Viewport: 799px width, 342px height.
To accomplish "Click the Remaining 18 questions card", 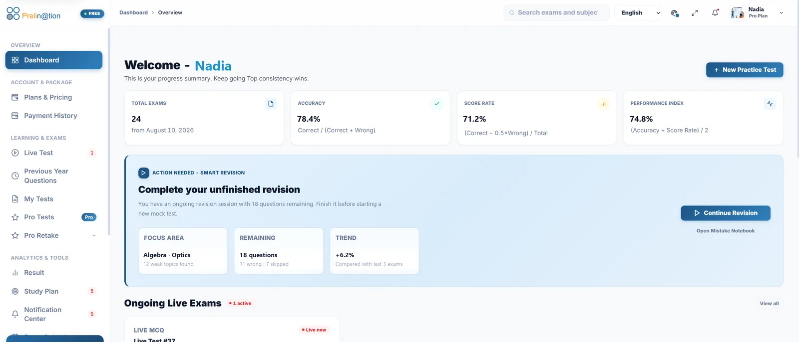I will click(279, 251).
